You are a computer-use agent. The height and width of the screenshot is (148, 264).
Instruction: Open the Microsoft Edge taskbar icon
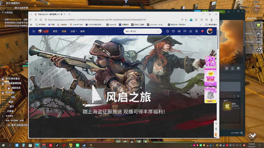coord(37,145)
